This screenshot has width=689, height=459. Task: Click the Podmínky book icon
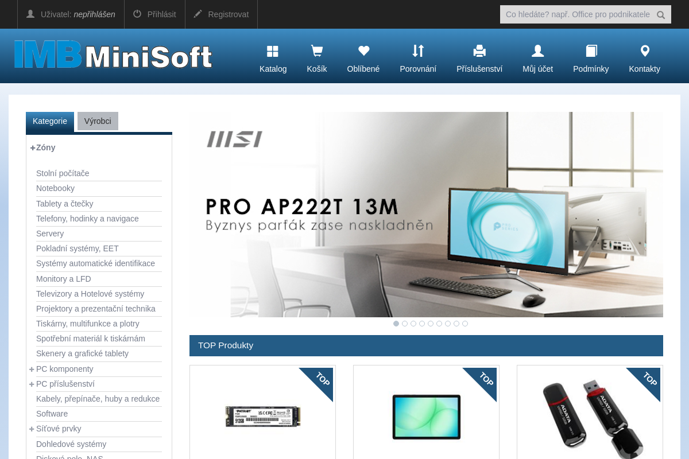tap(591, 51)
